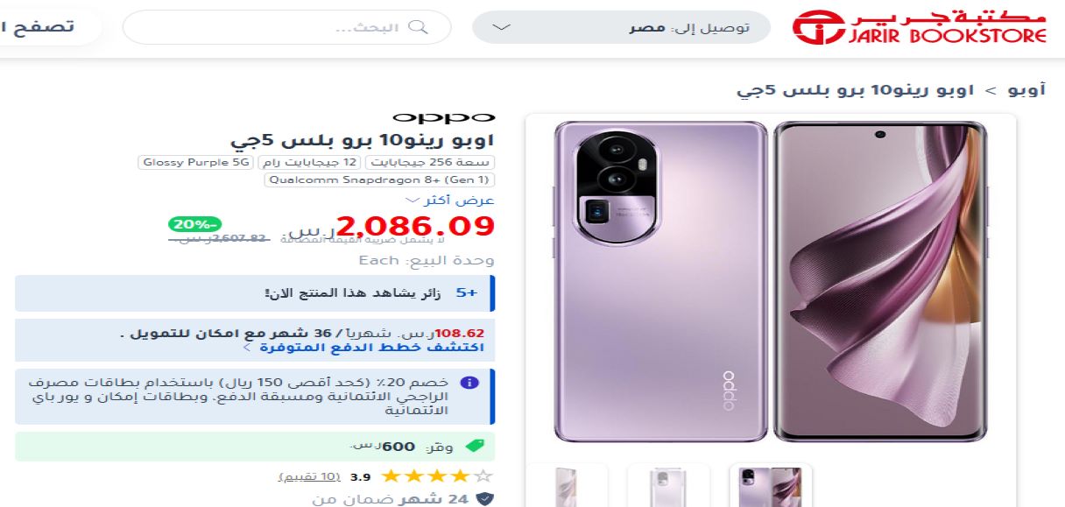Click the warranty shield icon
This screenshot has height=507, width=1065.
(484, 499)
